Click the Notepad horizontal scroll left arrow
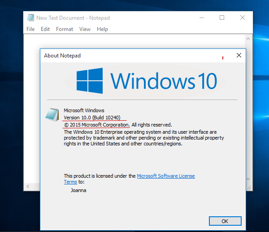269x232 pixels. pos(28,186)
